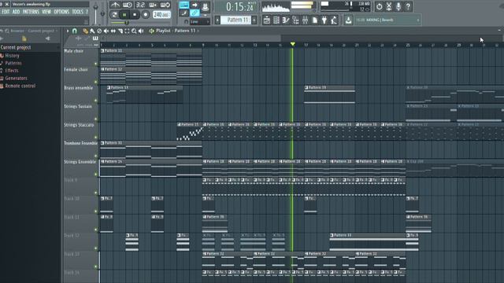This screenshot has width=504, height=283.
Task: Select the Draw pencil tool in Playlist
Action: 85,31
